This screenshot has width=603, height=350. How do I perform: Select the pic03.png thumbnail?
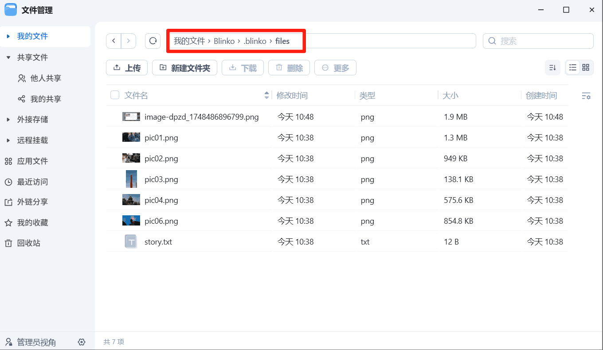pos(131,179)
